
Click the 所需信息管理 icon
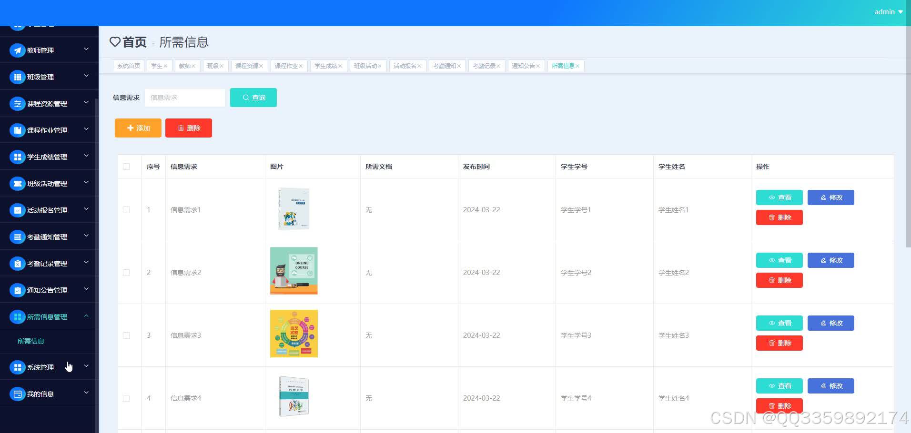click(x=18, y=317)
